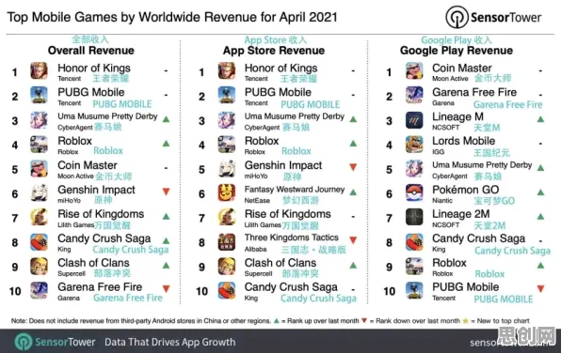
Task: Click the Roblox icon in Overall Revenue
Action: tap(39, 144)
